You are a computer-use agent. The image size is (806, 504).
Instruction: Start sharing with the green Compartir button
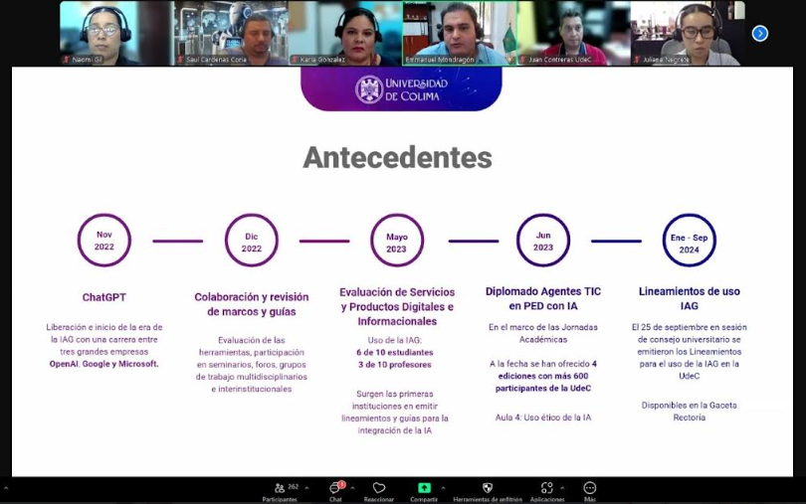pyautogui.click(x=424, y=488)
